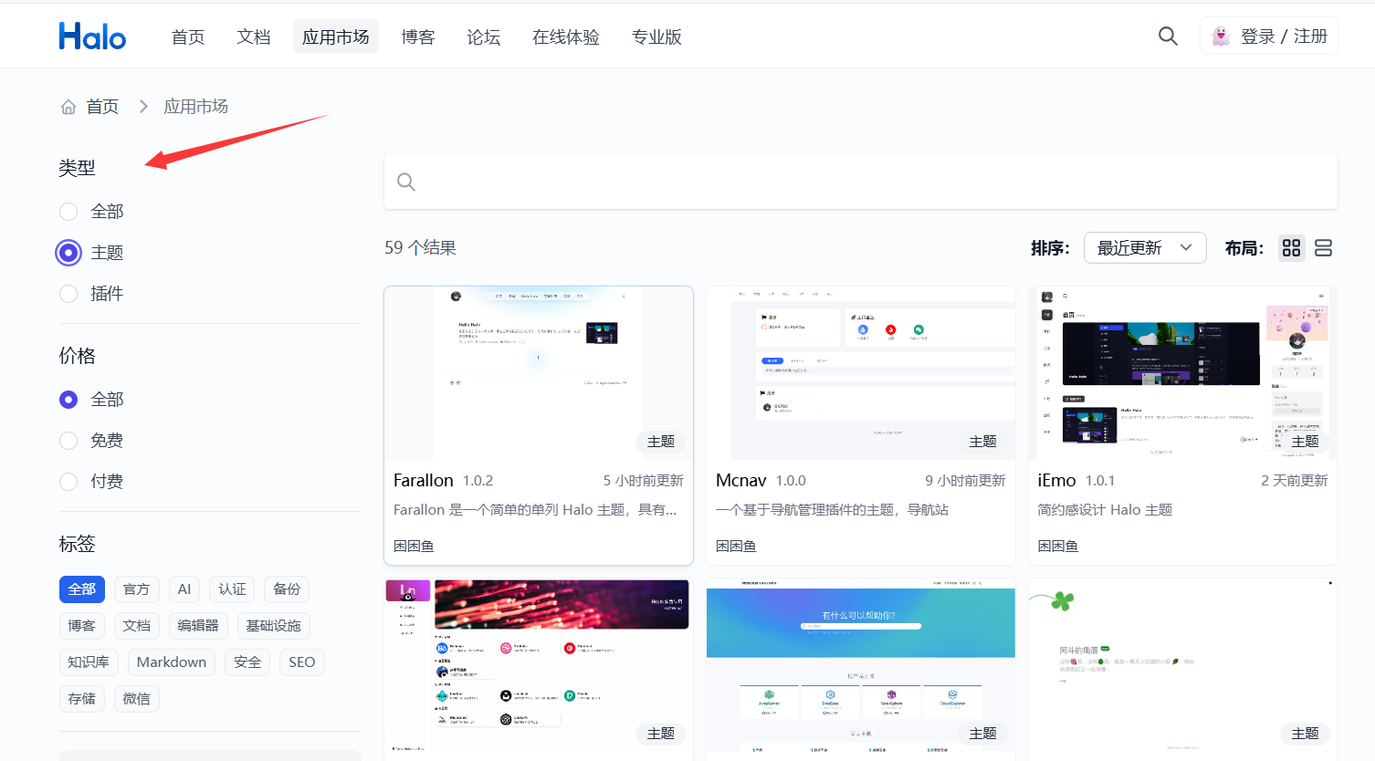Click the 应用市场 breadcrumb text
This screenshot has height=761, width=1375.
coord(195,107)
